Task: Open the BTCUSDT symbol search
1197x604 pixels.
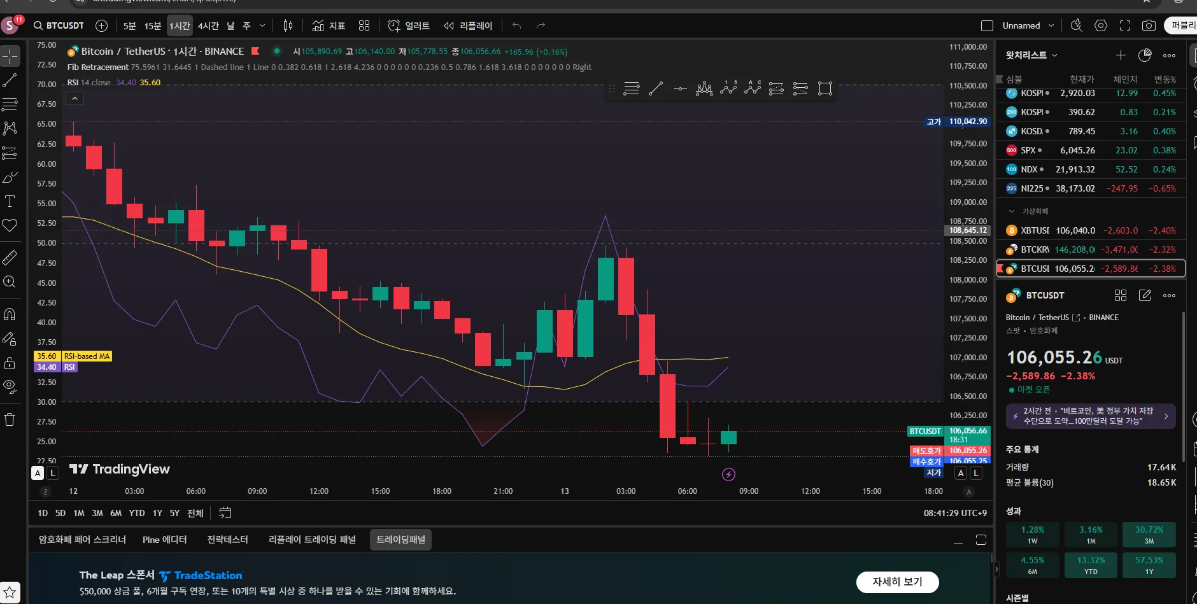Action: 59,25
